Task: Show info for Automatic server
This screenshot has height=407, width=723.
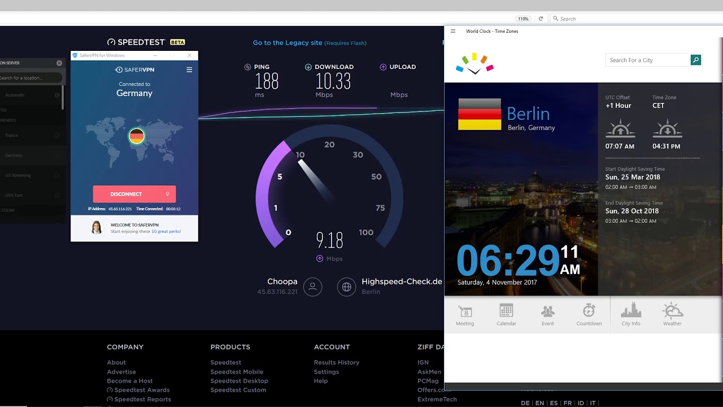Action: 57,95
